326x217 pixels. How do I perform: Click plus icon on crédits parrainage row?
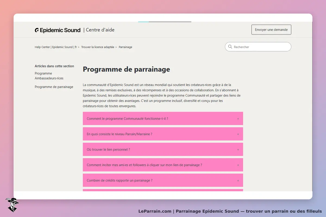click(238, 181)
